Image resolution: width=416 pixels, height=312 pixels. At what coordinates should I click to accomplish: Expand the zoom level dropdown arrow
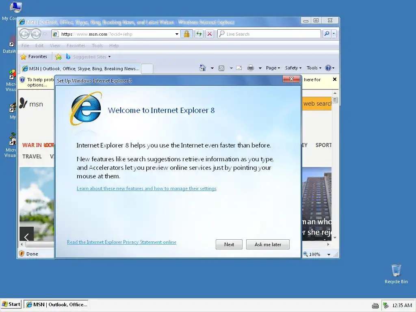[x=328, y=254]
